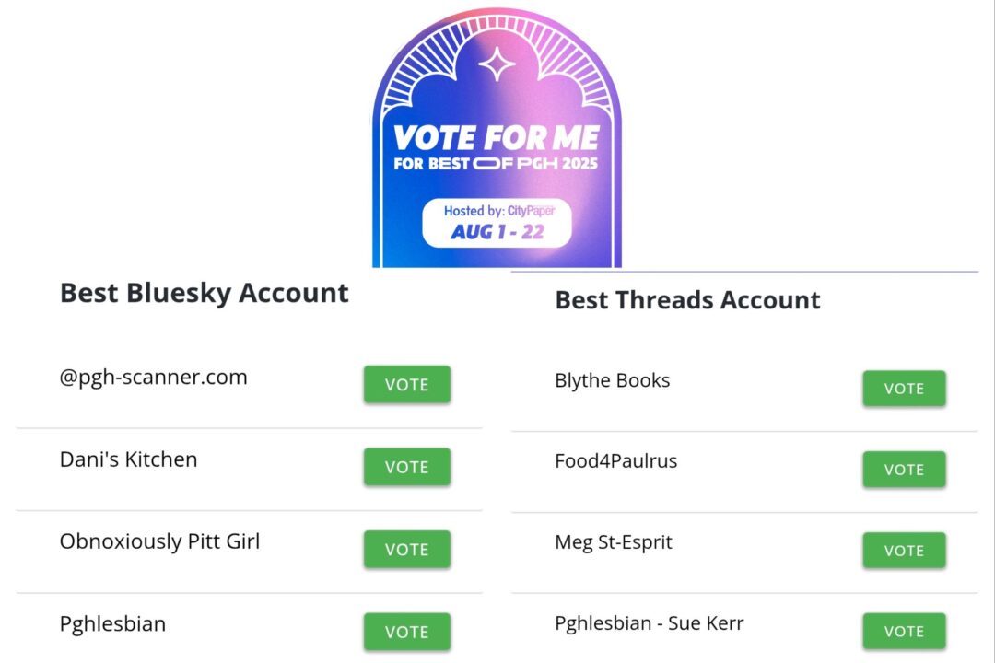The height and width of the screenshot is (663, 995).
Task: Click the Best of PGH 2025 subtitle
Action: click(497, 164)
